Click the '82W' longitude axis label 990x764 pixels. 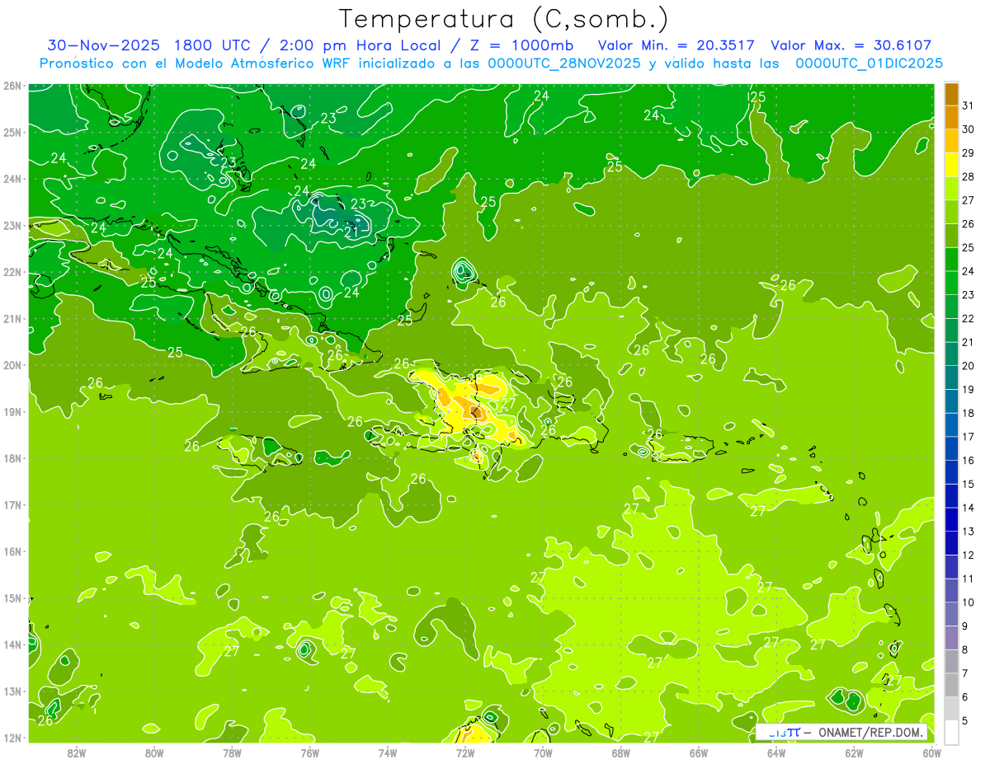point(77,752)
